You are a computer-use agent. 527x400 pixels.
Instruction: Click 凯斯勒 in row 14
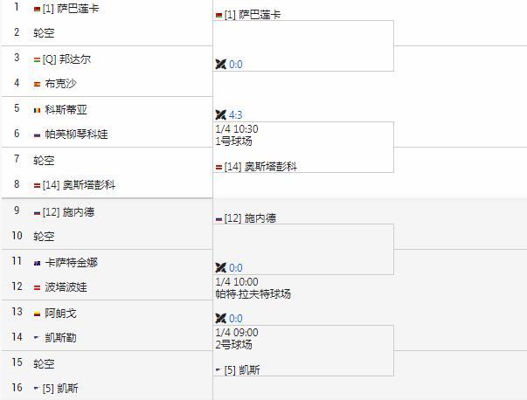pyautogui.click(x=60, y=338)
